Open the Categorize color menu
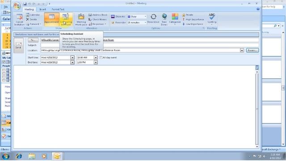The image size is (286, 161). click(x=175, y=20)
